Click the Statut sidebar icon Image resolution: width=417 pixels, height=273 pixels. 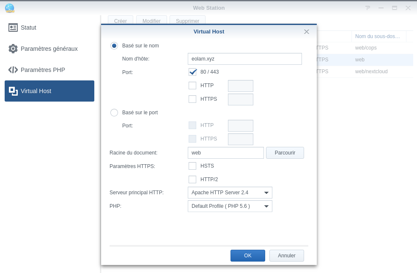(x=13, y=28)
